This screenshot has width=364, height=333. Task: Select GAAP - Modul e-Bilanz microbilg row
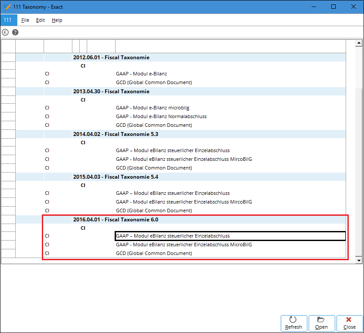coord(180,108)
